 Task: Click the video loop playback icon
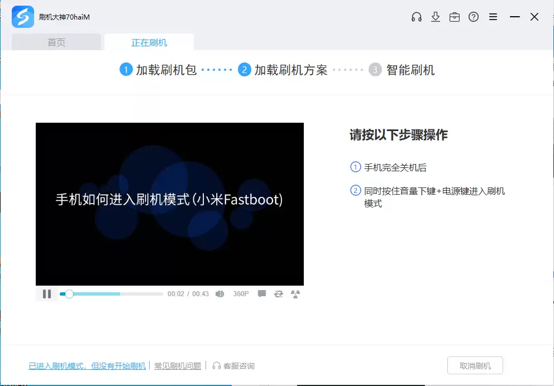tap(278, 293)
